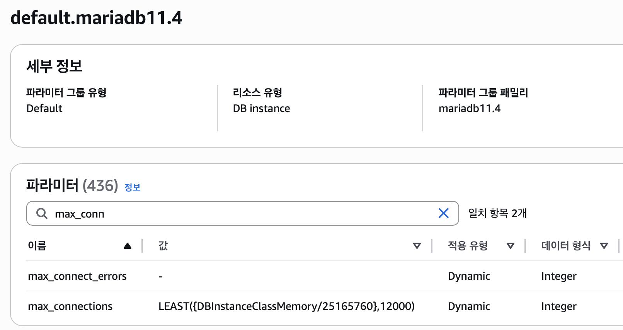Click the mariadb11.4 family value
623x330 pixels.
pos(470,109)
